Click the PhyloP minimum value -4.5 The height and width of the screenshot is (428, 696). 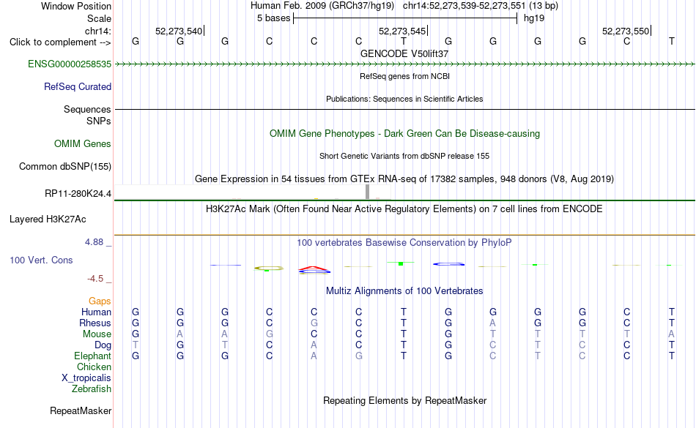tap(95, 279)
